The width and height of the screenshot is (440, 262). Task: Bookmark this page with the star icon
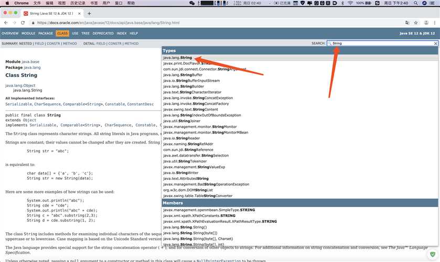click(x=416, y=23)
